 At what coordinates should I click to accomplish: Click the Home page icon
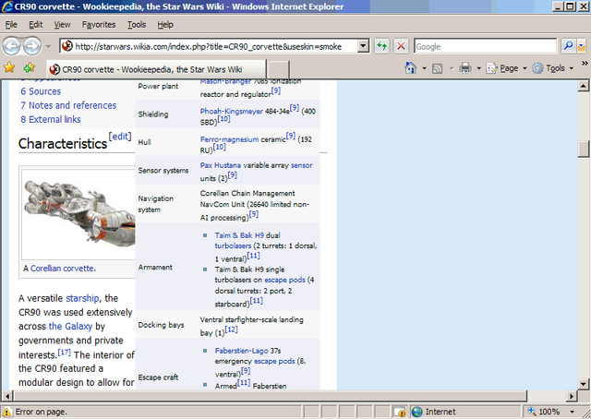pyautogui.click(x=410, y=68)
